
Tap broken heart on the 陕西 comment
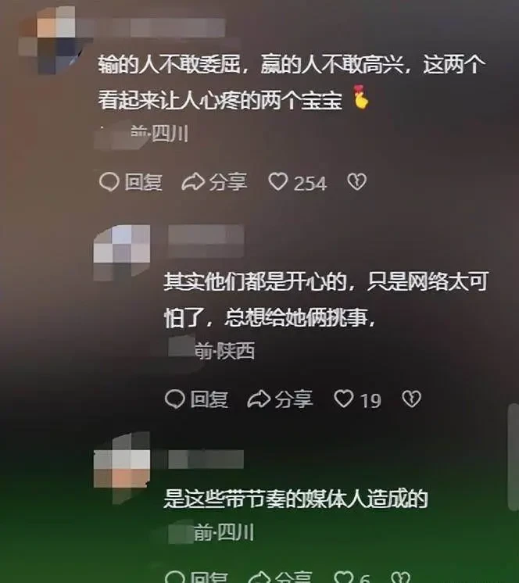coord(411,399)
